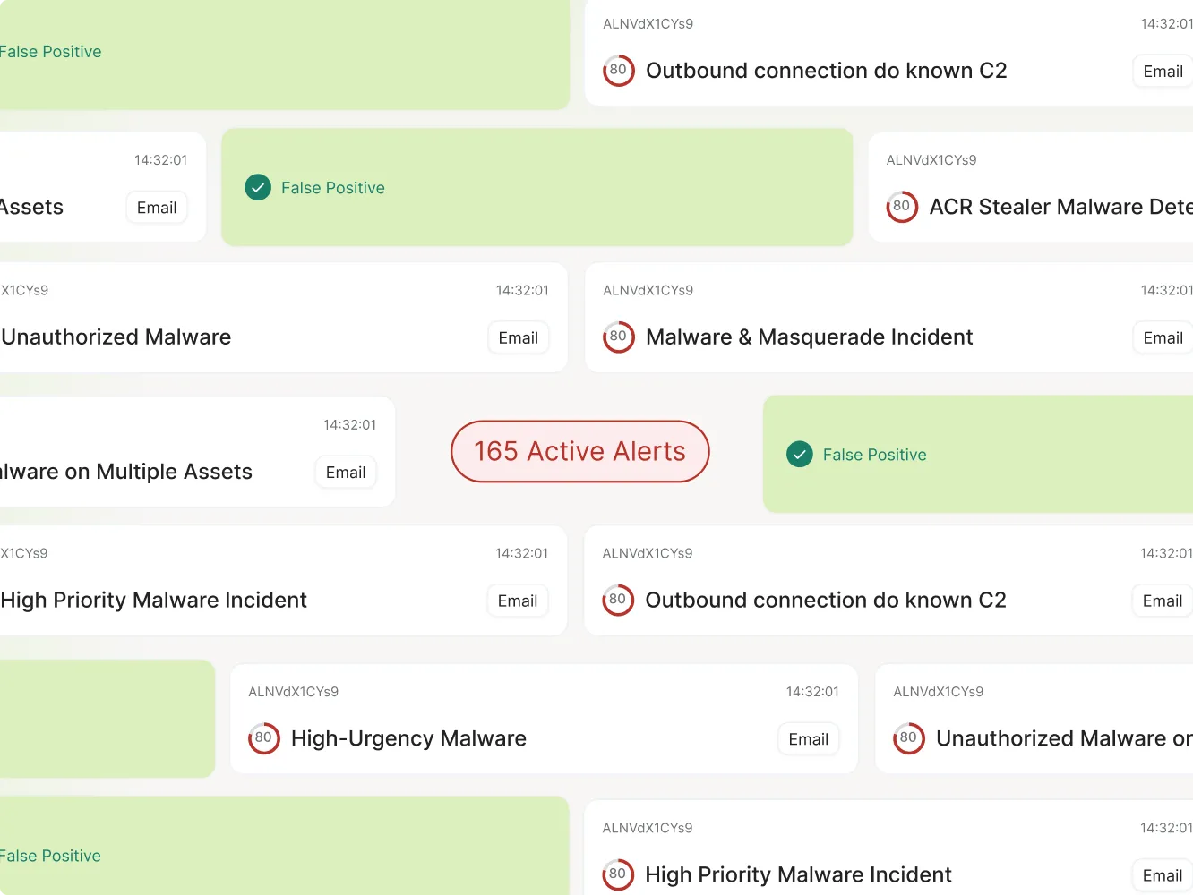Image resolution: width=1193 pixels, height=895 pixels.
Task: Select ALNVdX1CYs9 ID above Unauthorized Malware or title
Action: point(939,692)
